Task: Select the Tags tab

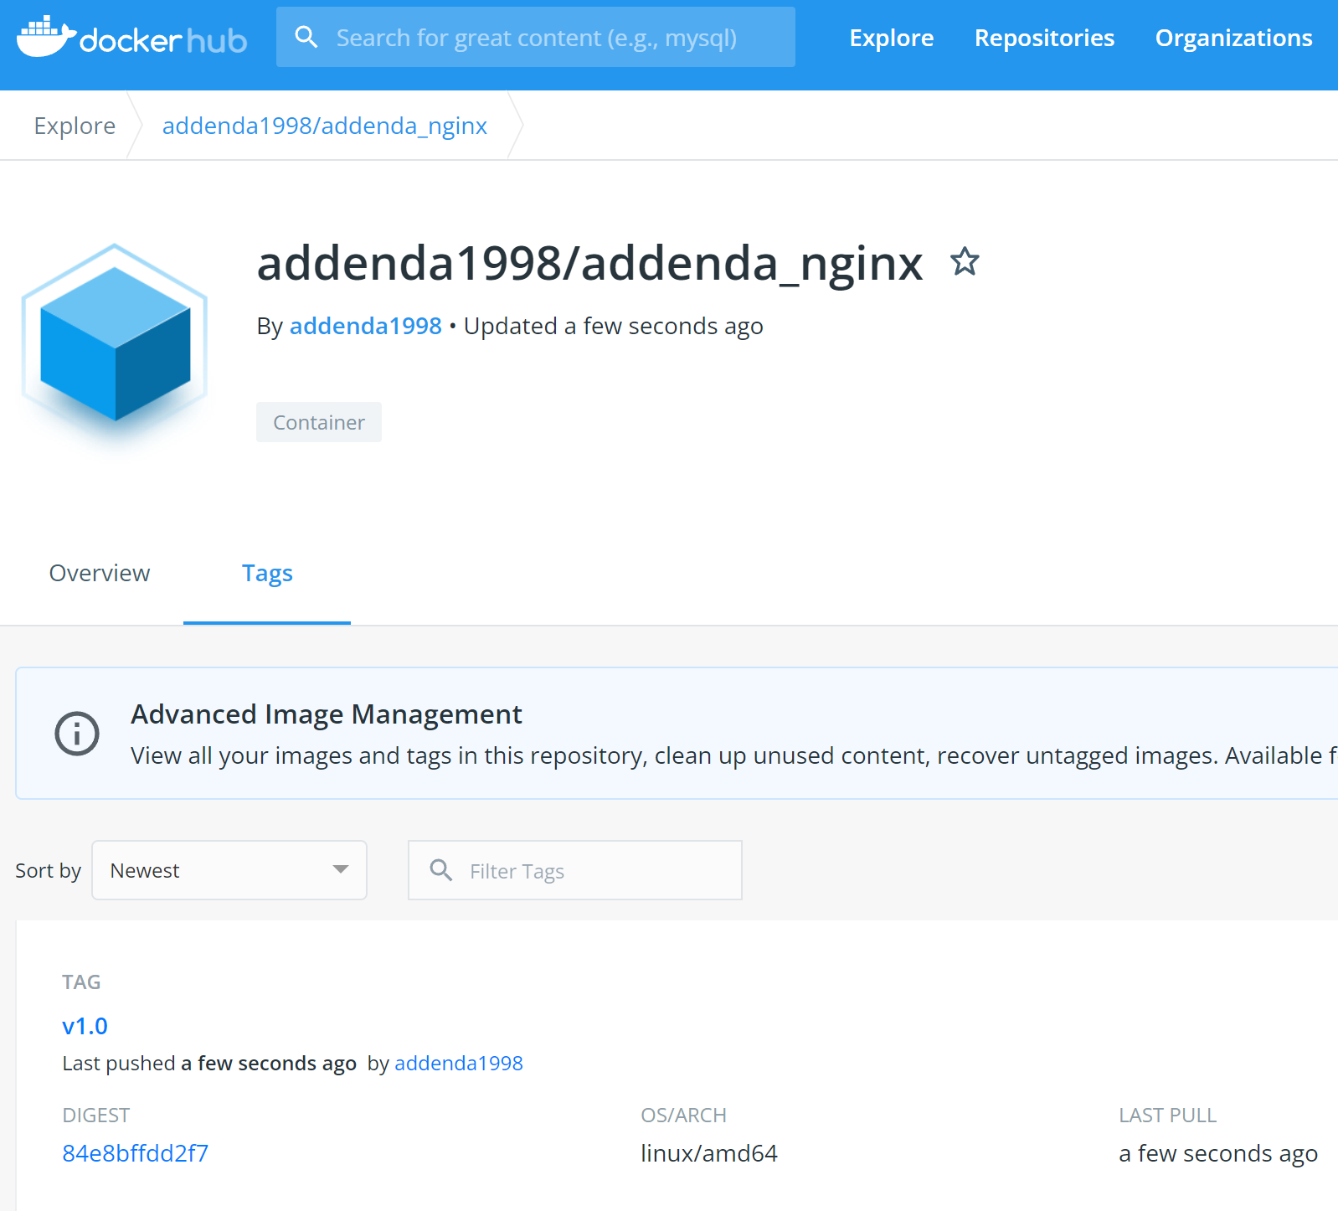Action: (x=267, y=574)
